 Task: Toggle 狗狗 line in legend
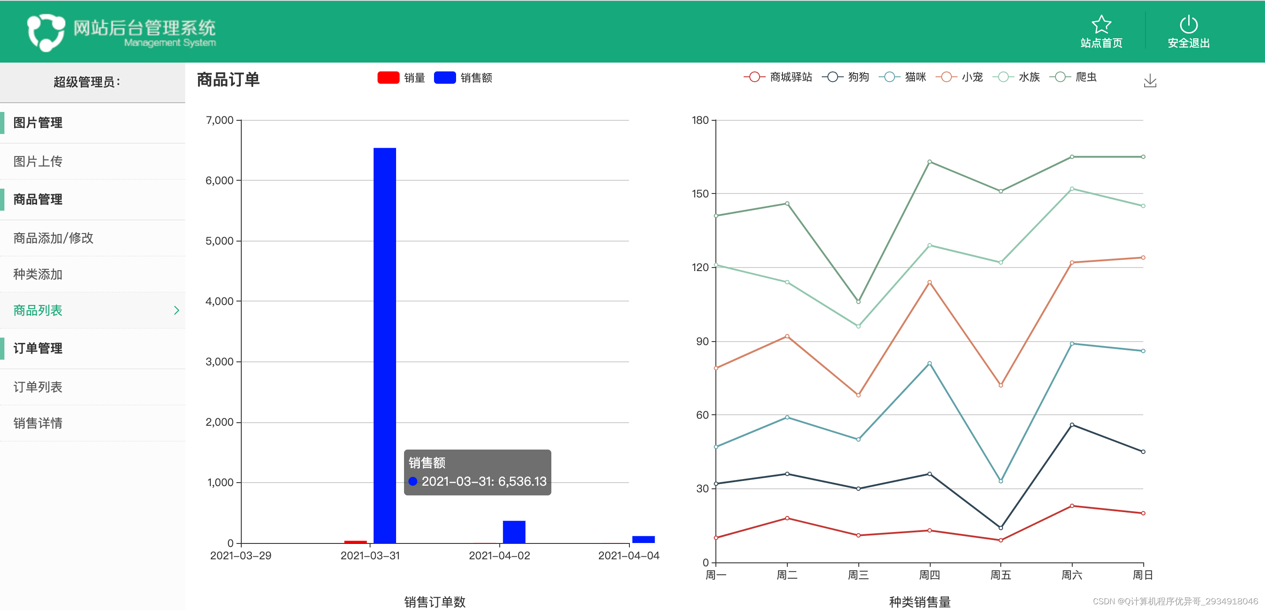(x=845, y=77)
